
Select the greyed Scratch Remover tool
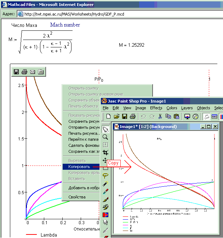(x=105, y=231)
